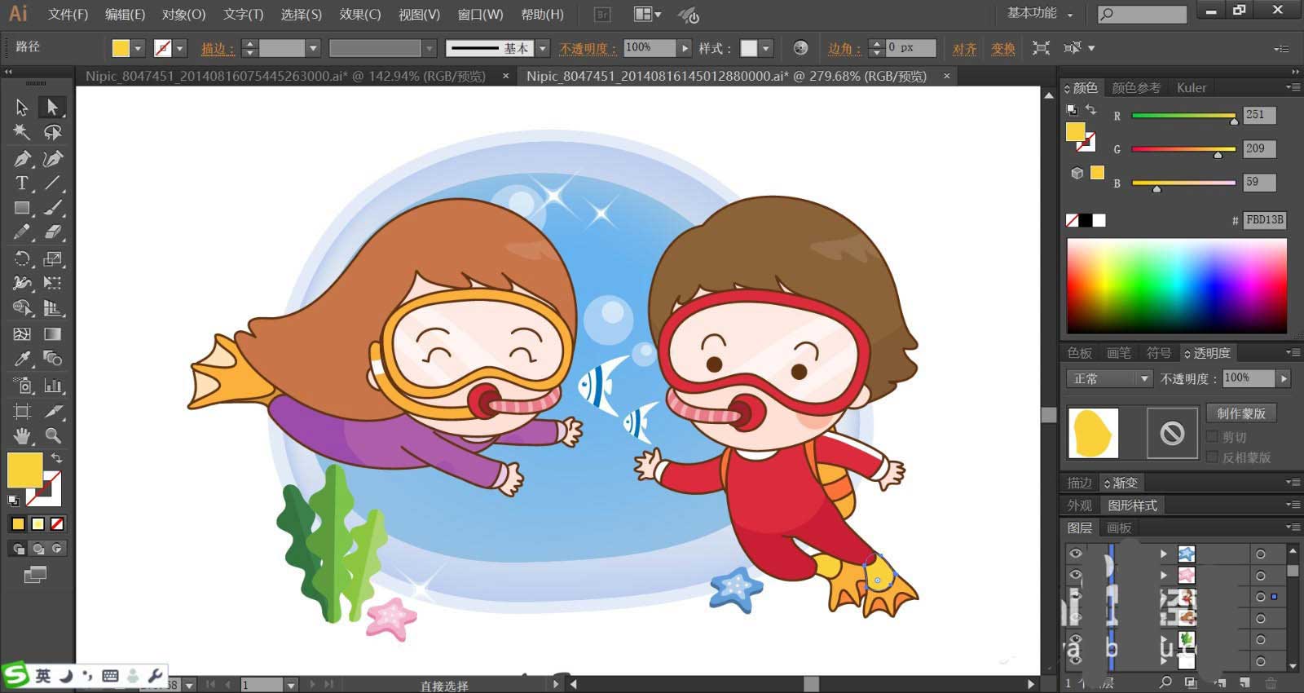
Task: Select the Blend tool
Action: coord(53,359)
